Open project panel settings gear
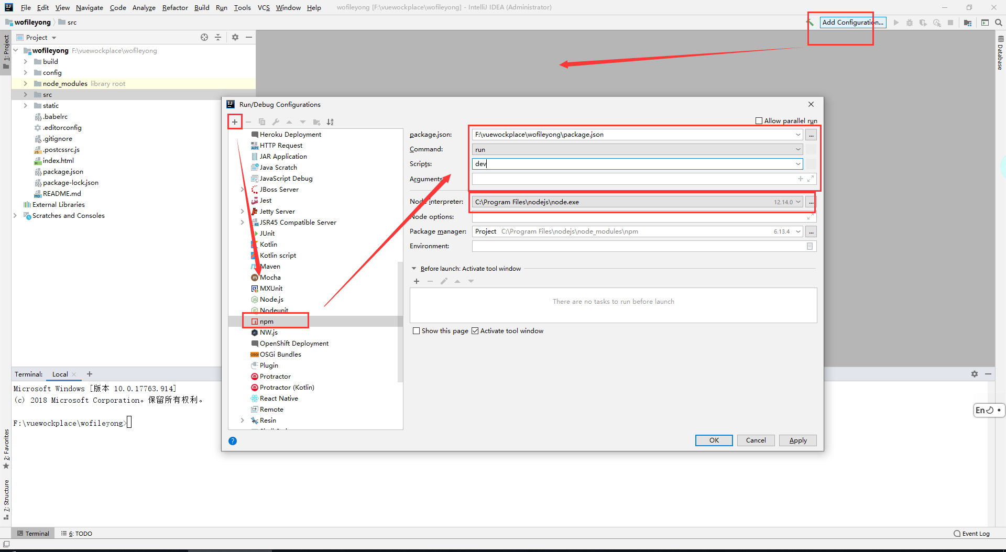1006x552 pixels. click(235, 37)
